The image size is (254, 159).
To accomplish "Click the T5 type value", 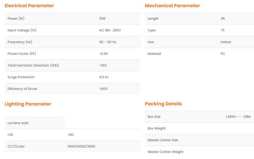I will coord(222,30).
